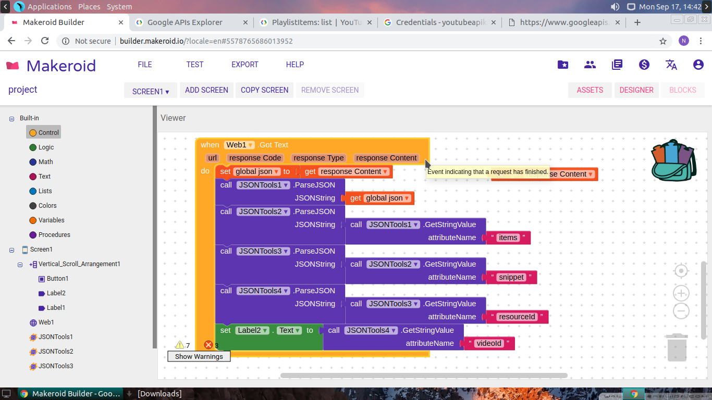Click the volume speaker icon in top panel

[615, 7]
